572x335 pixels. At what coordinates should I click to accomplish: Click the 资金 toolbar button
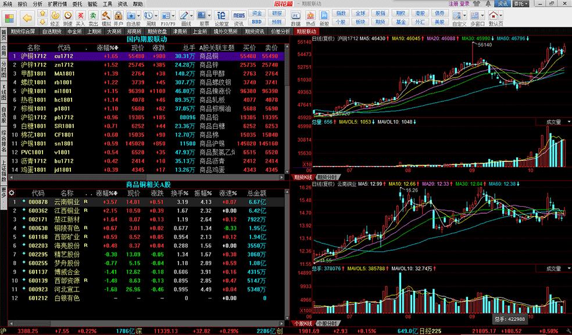[x=257, y=13]
